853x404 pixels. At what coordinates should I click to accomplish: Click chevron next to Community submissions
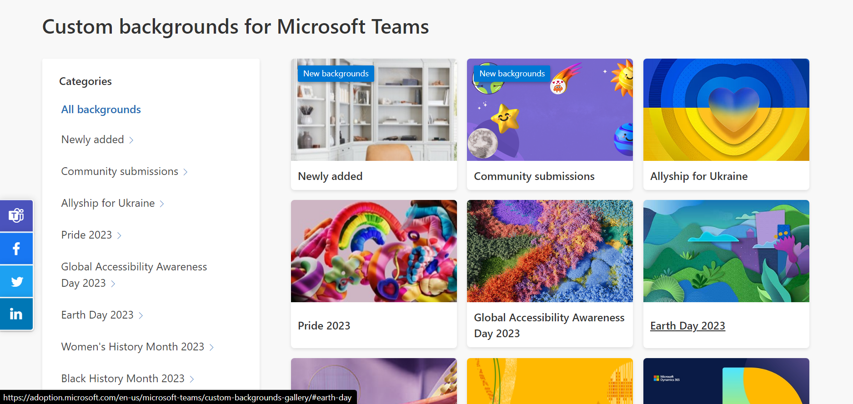[x=185, y=172]
